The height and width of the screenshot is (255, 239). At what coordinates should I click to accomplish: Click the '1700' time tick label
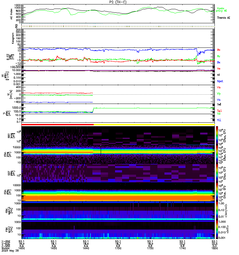(118, 248)
